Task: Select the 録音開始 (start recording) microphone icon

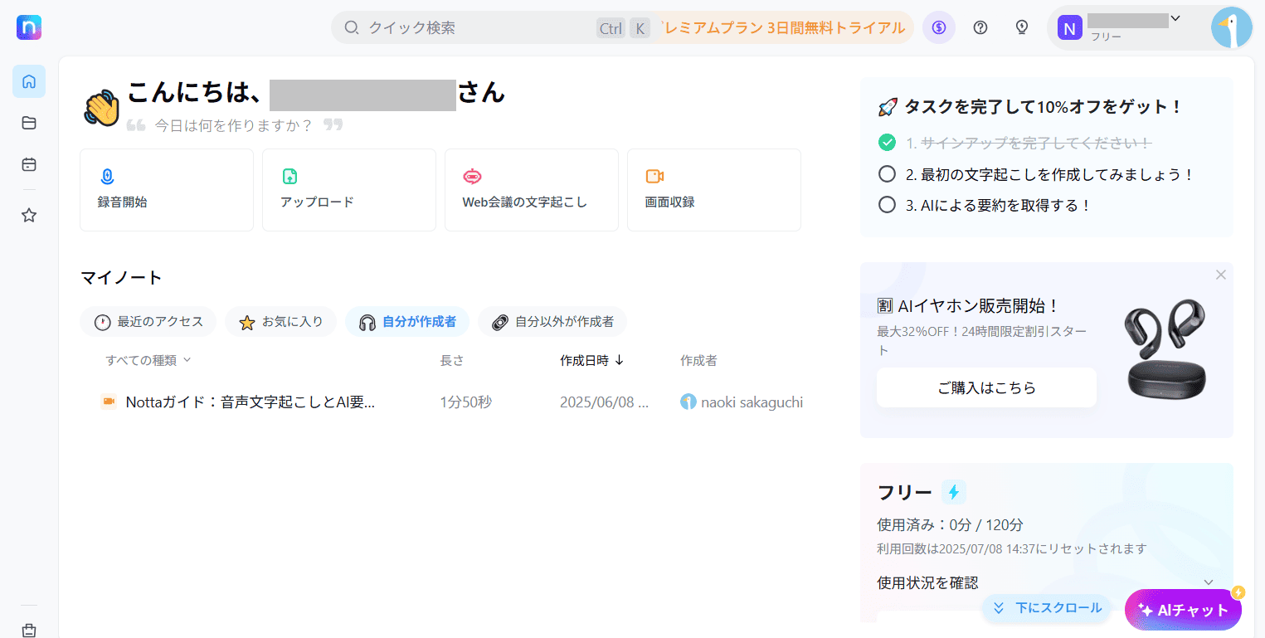Action: [107, 176]
